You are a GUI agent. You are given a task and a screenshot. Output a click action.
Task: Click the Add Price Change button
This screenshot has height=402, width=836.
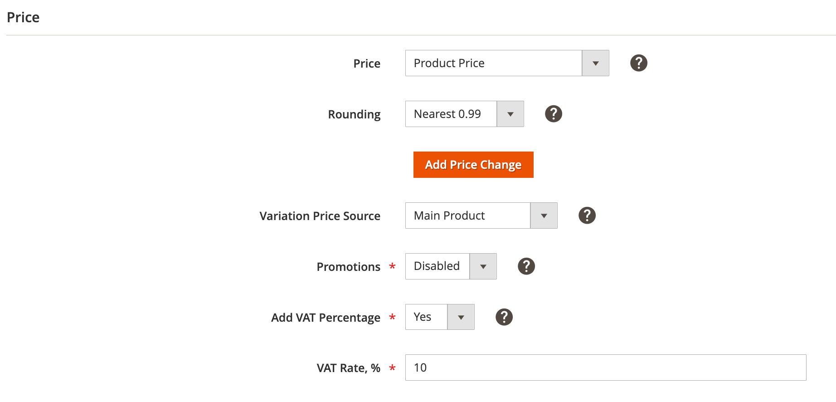(473, 165)
